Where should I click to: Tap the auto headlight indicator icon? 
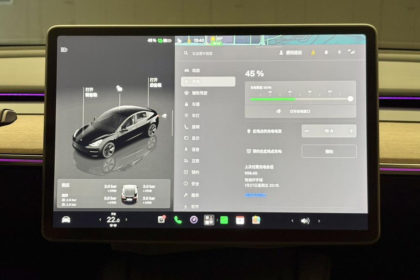[x=64, y=50]
